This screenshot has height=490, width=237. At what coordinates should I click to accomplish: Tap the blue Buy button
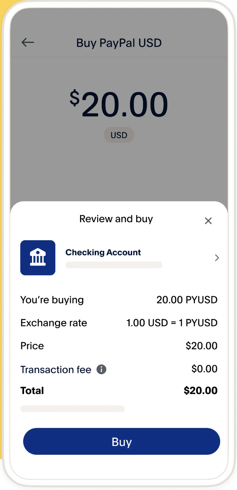pos(122,441)
